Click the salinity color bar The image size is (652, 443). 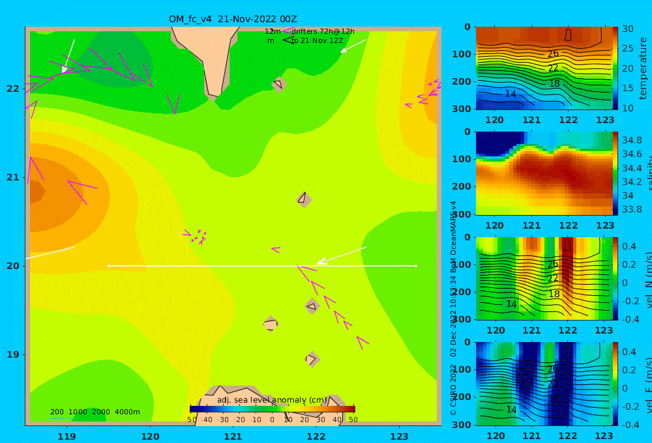click(x=615, y=173)
